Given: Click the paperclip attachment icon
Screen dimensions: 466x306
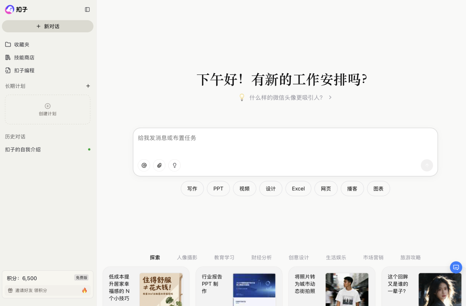Looking at the screenshot, I should pos(159,165).
